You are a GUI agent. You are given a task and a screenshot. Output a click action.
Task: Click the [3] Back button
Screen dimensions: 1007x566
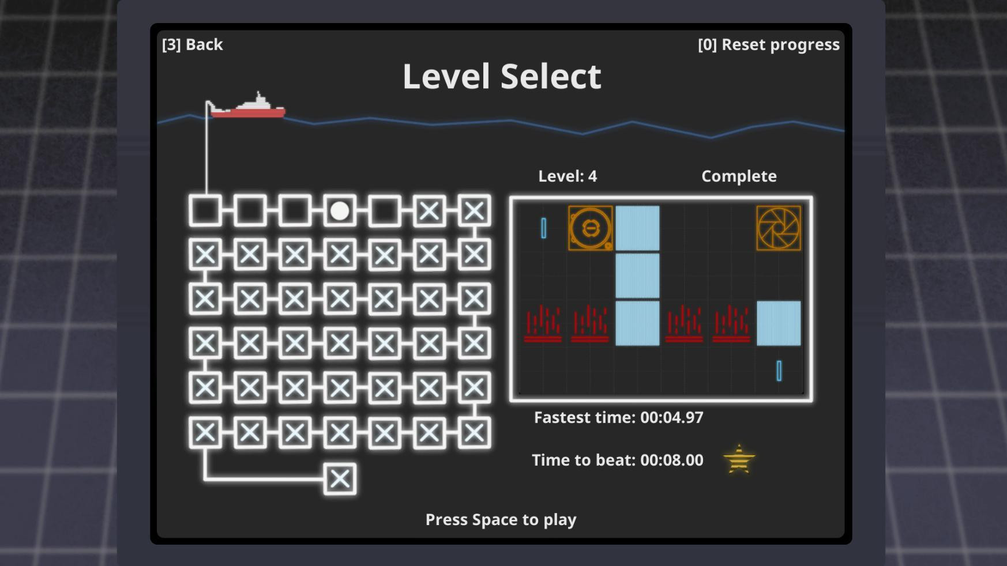click(x=192, y=44)
